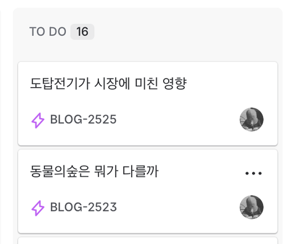Click the purple epic icon beside BLOG-2525
This screenshot has width=288, height=244.
tap(38, 120)
